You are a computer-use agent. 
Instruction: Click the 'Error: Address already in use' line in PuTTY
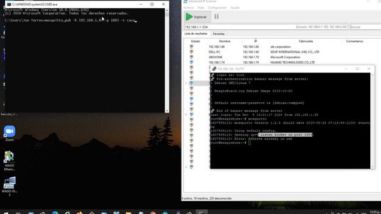pos(251,139)
